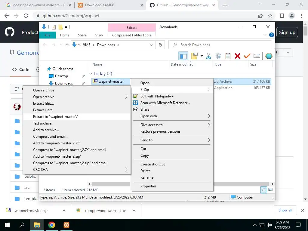Click New Folder icon in Quick Access Toolbar

pyautogui.click(x=60, y=27)
